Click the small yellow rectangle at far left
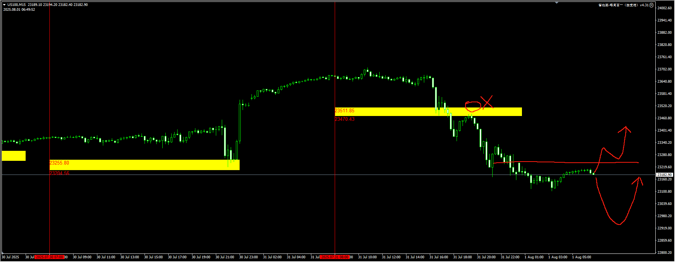Screen dimensions: 675x262 pos(13,156)
